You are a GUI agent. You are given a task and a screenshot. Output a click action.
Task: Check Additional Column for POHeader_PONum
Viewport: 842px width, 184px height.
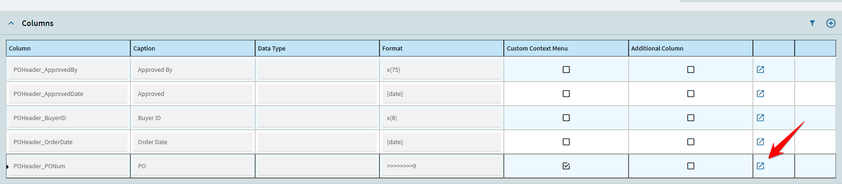[x=691, y=166]
